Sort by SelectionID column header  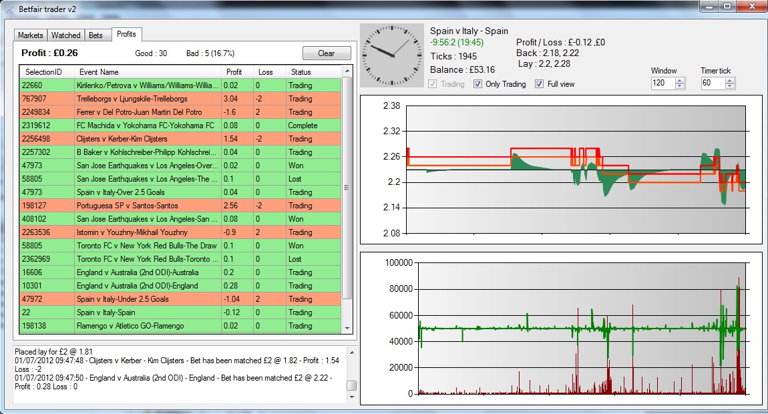[47, 71]
